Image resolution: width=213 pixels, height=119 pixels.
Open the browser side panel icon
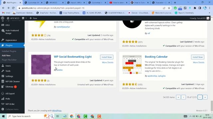pyautogui.click(x=200, y=8)
